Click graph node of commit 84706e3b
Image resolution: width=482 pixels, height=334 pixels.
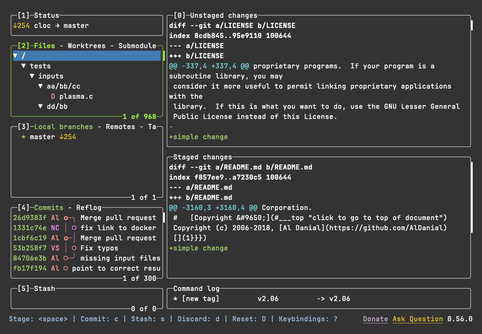tap(66, 259)
